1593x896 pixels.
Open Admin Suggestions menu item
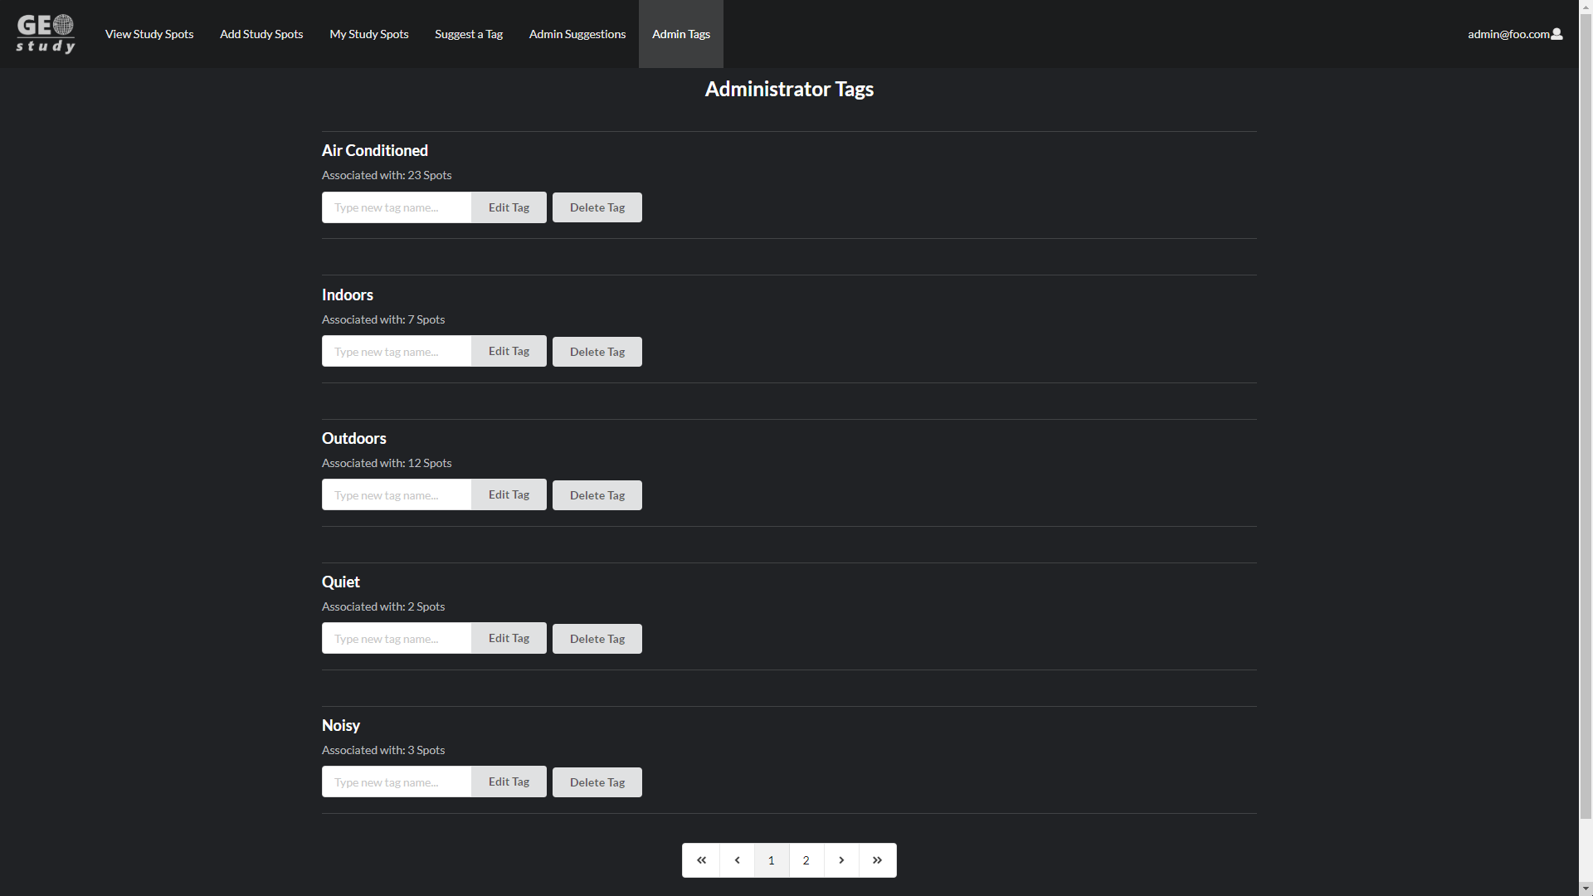(x=577, y=34)
